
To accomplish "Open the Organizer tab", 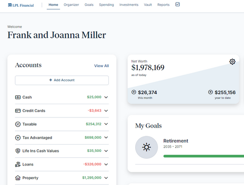I will pos(71,5).
